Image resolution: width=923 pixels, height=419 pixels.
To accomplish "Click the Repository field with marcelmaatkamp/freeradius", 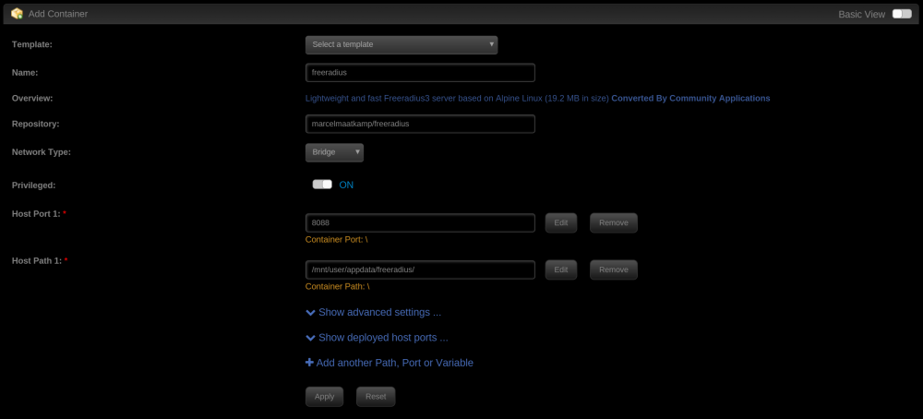I will click(x=420, y=125).
